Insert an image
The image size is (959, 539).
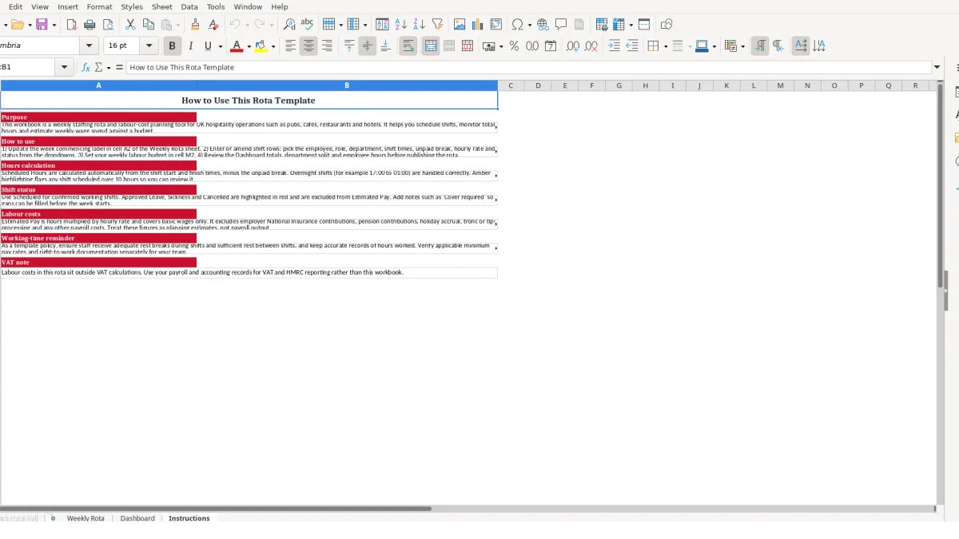pyautogui.click(x=460, y=25)
